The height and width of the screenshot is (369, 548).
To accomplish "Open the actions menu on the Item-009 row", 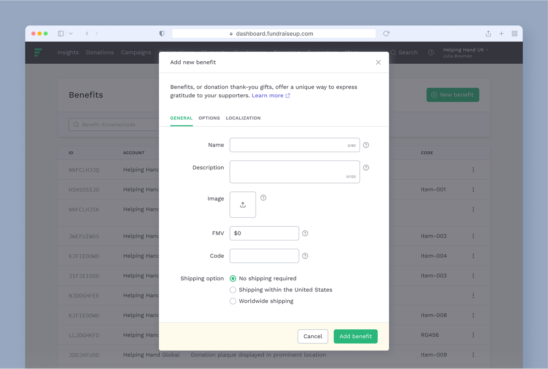I will click(x=473, y=355).
